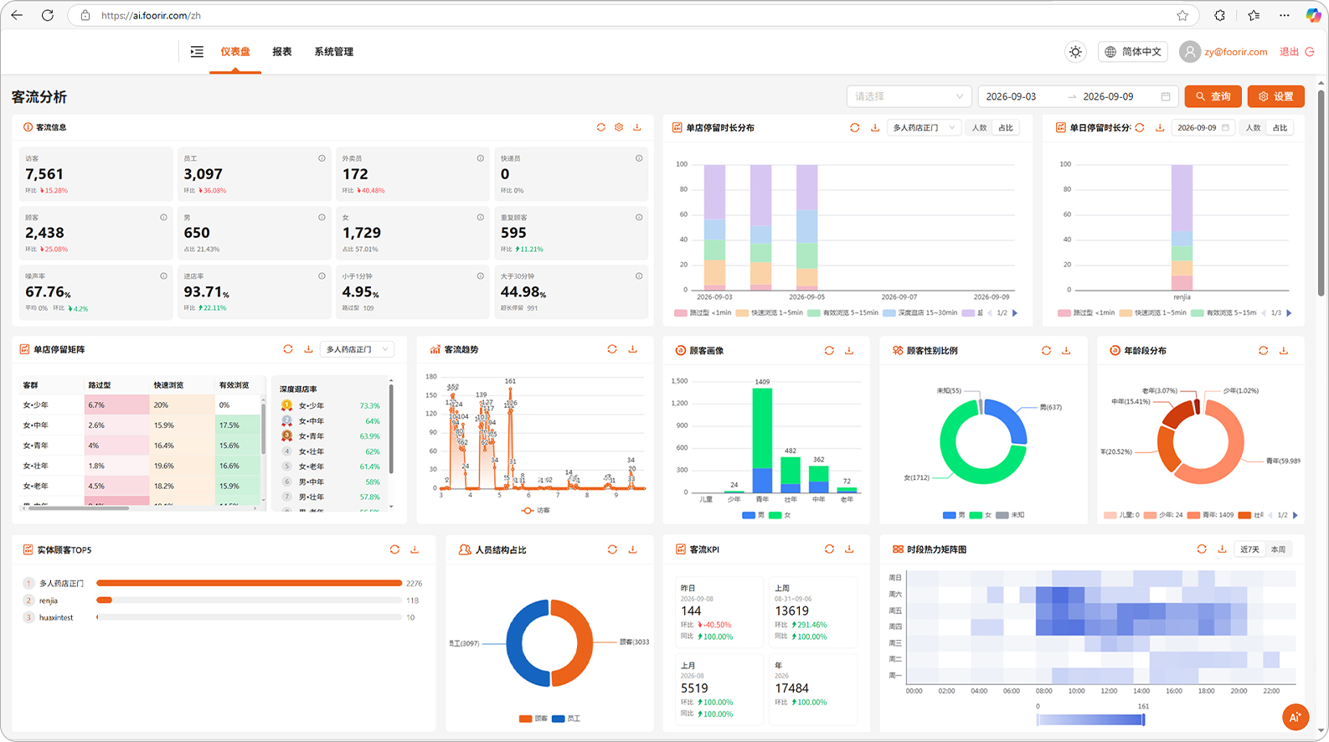Open the 系统管理 menu
Screen dimensions: 1329x742
[x=334, y=52]
